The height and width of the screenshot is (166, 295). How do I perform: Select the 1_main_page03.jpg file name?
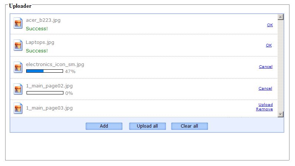pos(49,108)
